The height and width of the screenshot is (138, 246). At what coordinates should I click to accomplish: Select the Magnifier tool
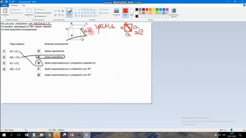[x=63, y=15]
